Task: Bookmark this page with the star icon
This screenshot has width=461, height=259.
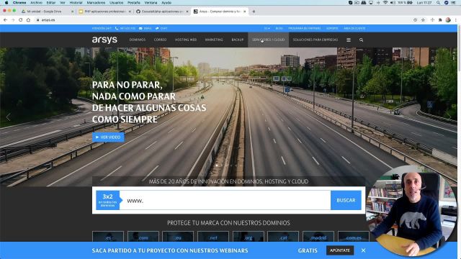Action: pos(423,20)
